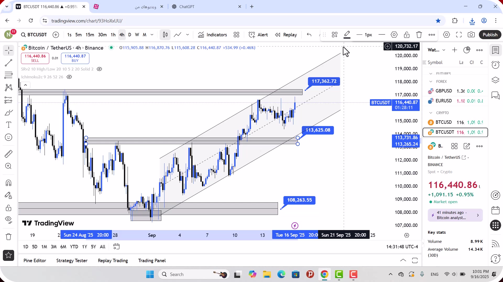Image resolution: width=503 pixels, height=282 pixels.
Task: Switch to daily D timeframe
Action: click(130, 35)
